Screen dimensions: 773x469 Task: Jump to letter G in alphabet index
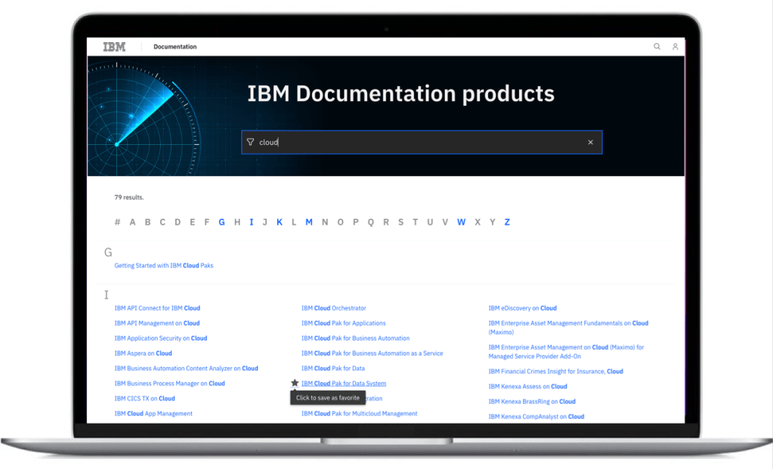(221, 222)
